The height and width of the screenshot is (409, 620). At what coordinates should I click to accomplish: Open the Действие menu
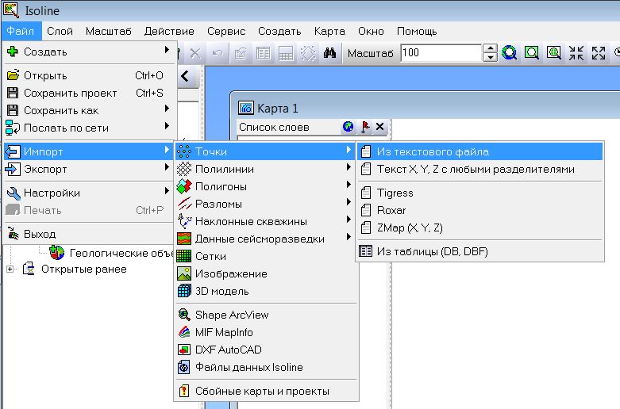(169, 31)
